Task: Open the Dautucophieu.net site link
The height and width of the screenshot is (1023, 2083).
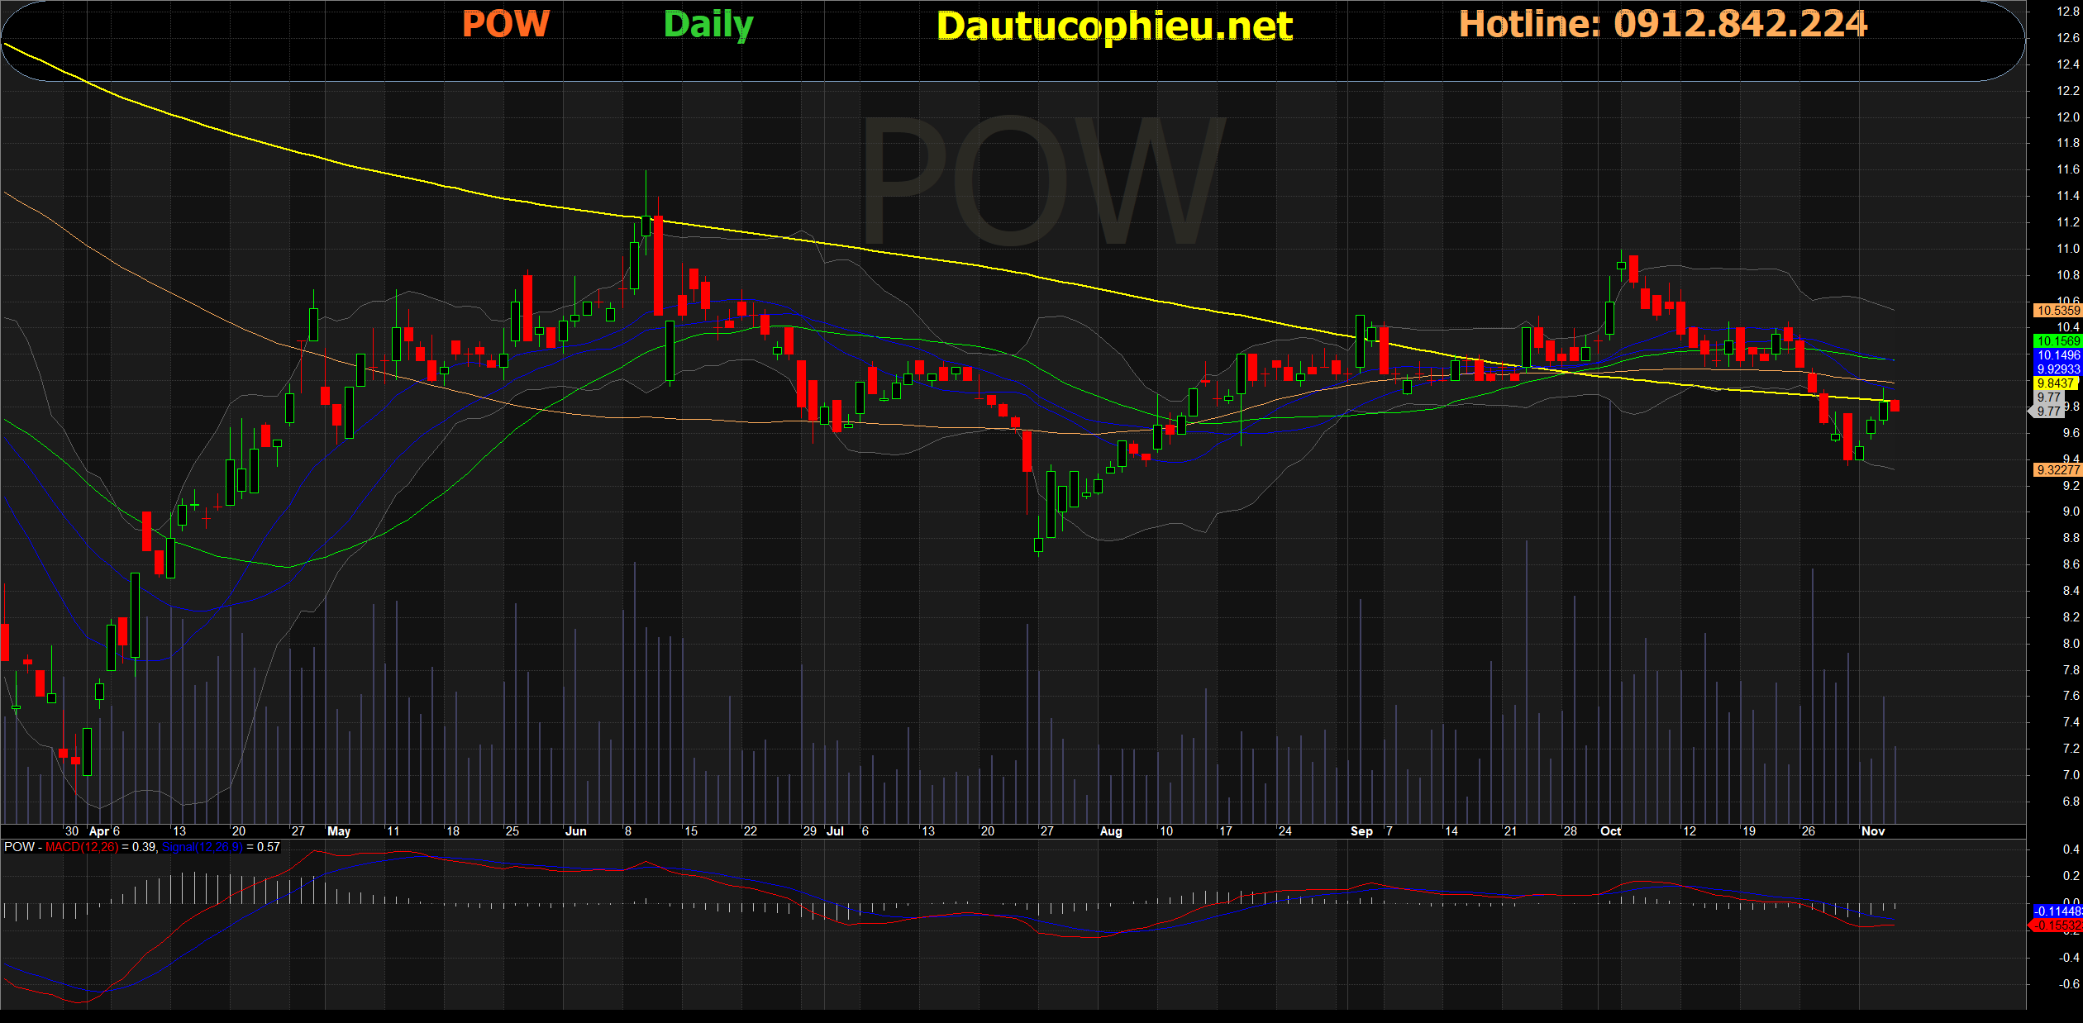Action: [1113, 26]
